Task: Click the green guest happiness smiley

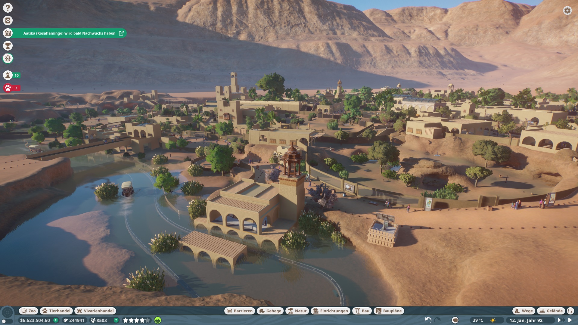Action: point(158,320)
